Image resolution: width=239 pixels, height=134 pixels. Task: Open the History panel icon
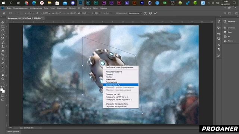pos(219,22)
